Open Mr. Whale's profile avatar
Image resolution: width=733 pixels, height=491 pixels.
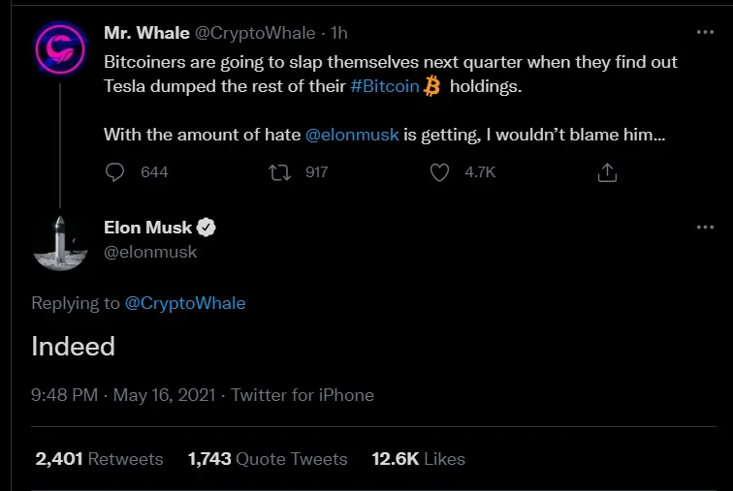[60, 48]
